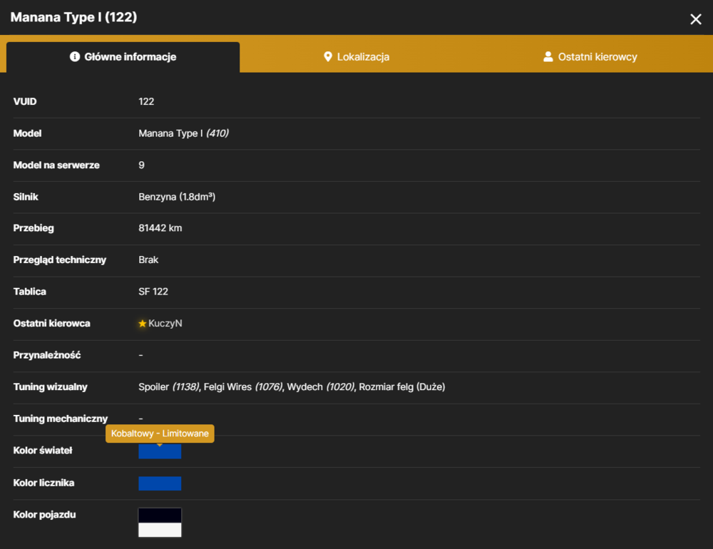Click the Kobaltowy - Limitowane tooltip

[x=160, y=433]
